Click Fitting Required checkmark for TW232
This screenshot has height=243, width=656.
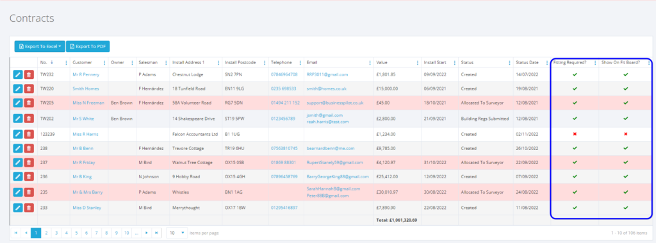(575, 74)
